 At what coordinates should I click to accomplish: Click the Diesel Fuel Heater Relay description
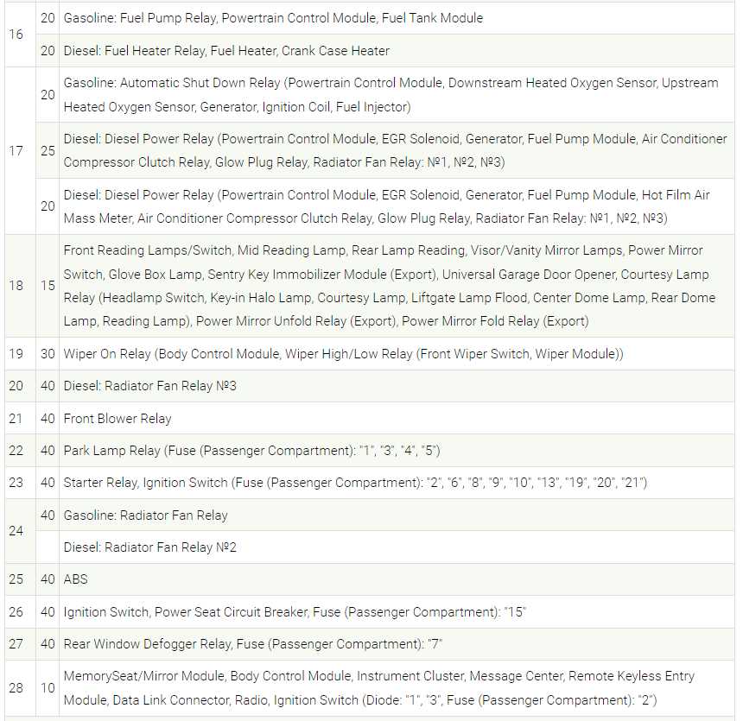coord(226,51)
